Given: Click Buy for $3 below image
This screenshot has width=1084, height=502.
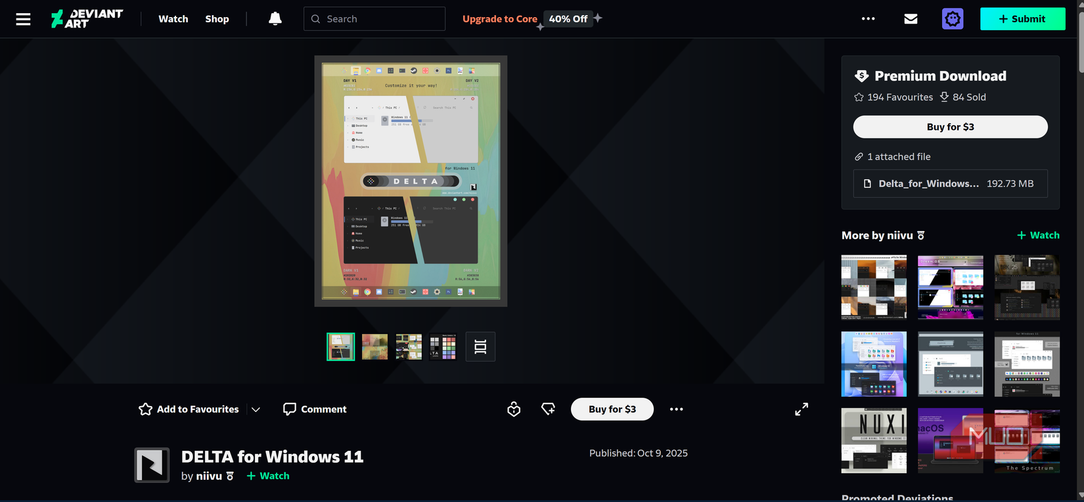Looking at the screenshot, I should point(612,409).
